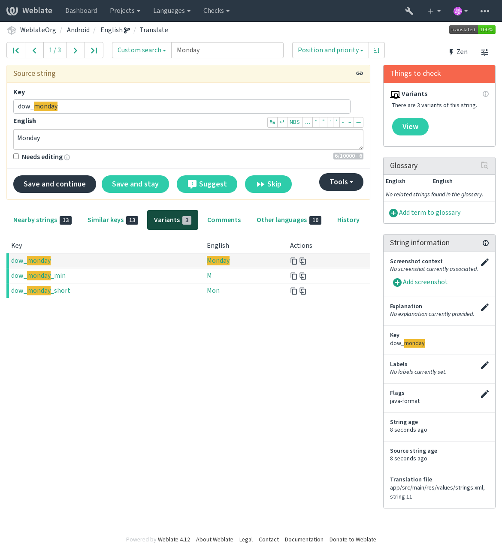Open String information info icon
502x556 pixels.
click(486, 243)
